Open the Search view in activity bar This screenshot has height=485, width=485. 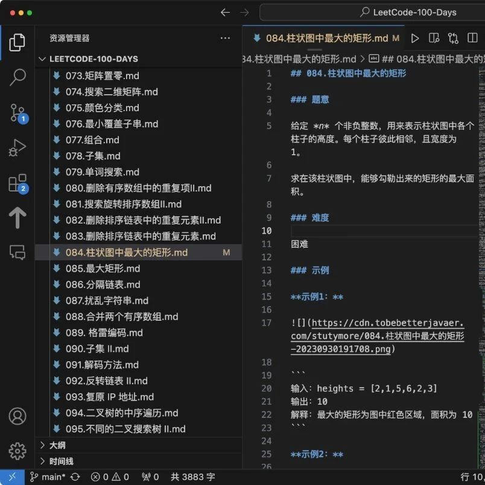click(17, 77)
